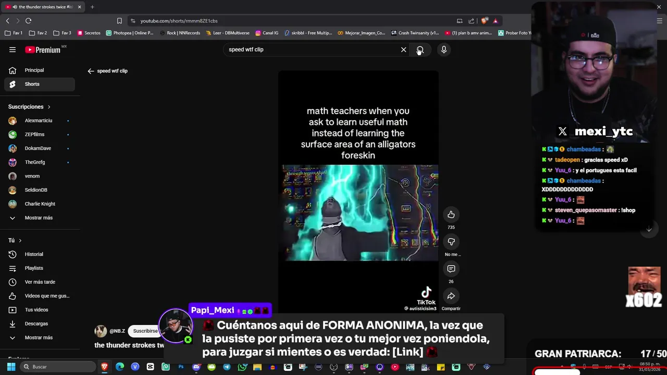This screenshot has height=375, width=667.
Task: Clear the search box with the X
Action: [x=403, y=49]
